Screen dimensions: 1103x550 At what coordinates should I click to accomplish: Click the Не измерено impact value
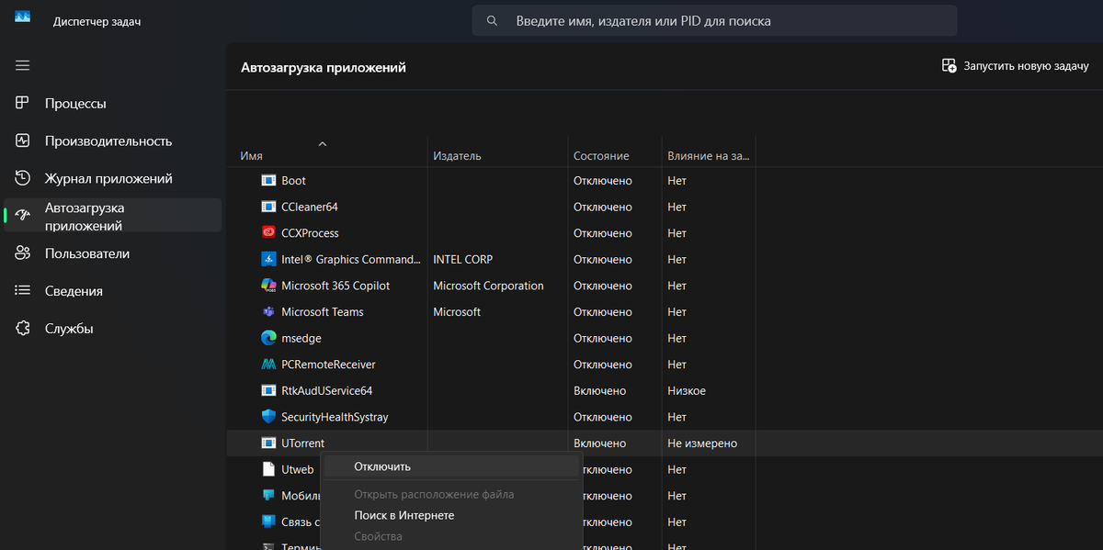coord(702,443)
